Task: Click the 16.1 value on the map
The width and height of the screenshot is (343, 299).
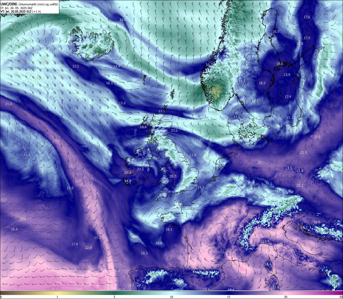Action: pos(109,83)
